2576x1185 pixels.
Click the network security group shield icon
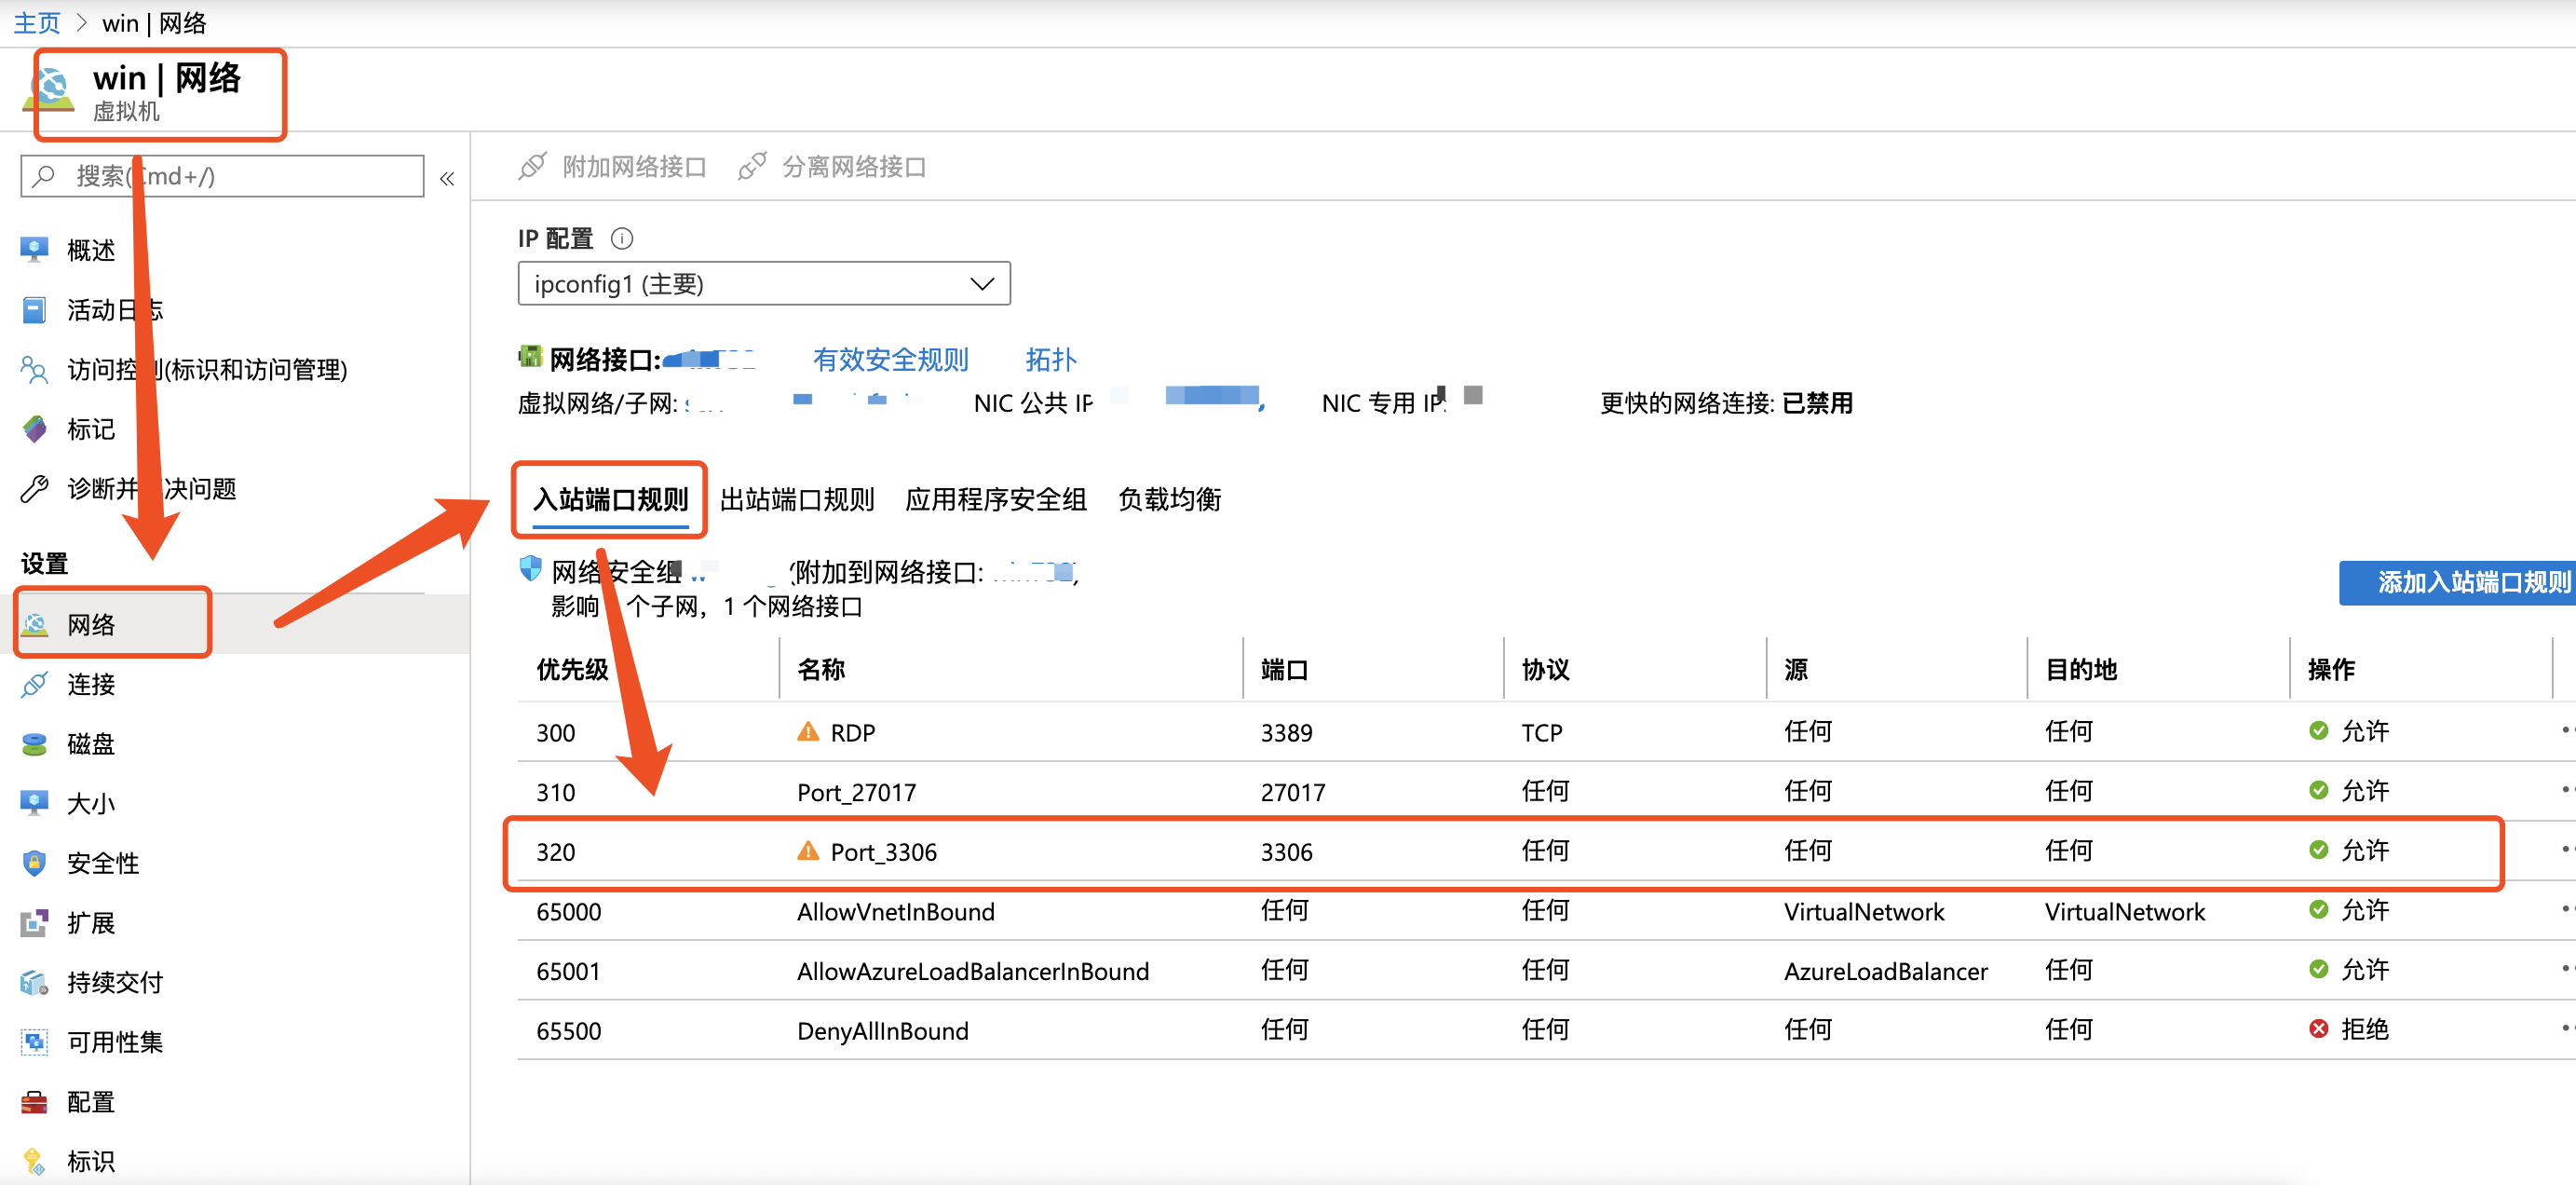(530, 569)
